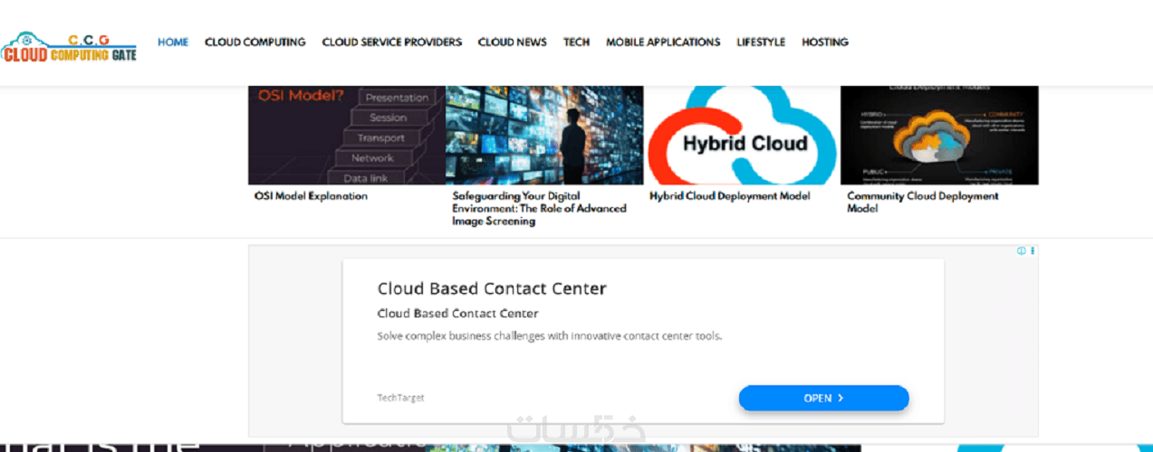Open MOBILE APPLICATIONS menu item
This screenshot has height=452, width=1153.
point(663,42)
